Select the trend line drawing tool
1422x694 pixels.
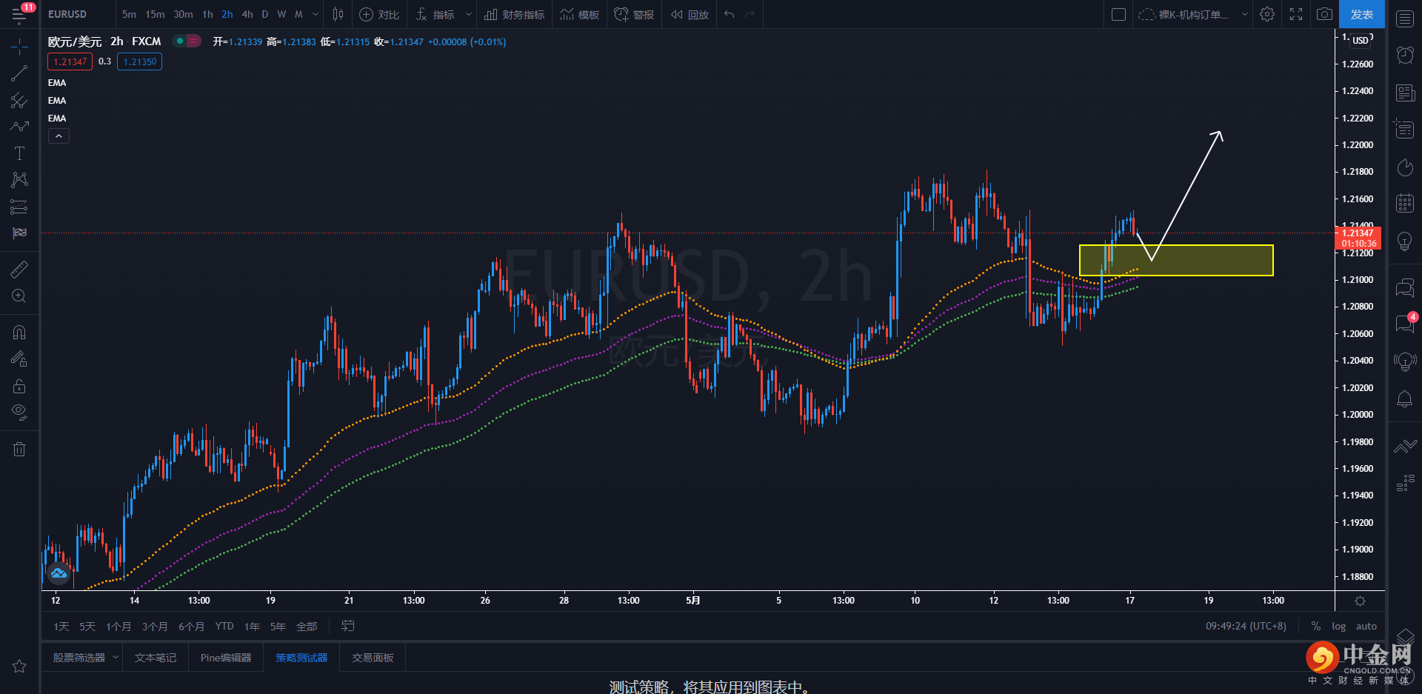pos(19,73)
